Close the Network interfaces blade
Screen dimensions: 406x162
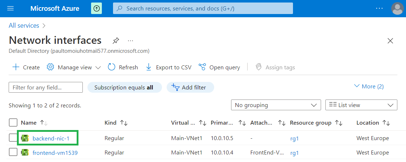[390, 41]
